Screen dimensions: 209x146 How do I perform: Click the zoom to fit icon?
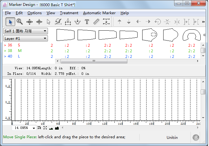click(45, 128)
